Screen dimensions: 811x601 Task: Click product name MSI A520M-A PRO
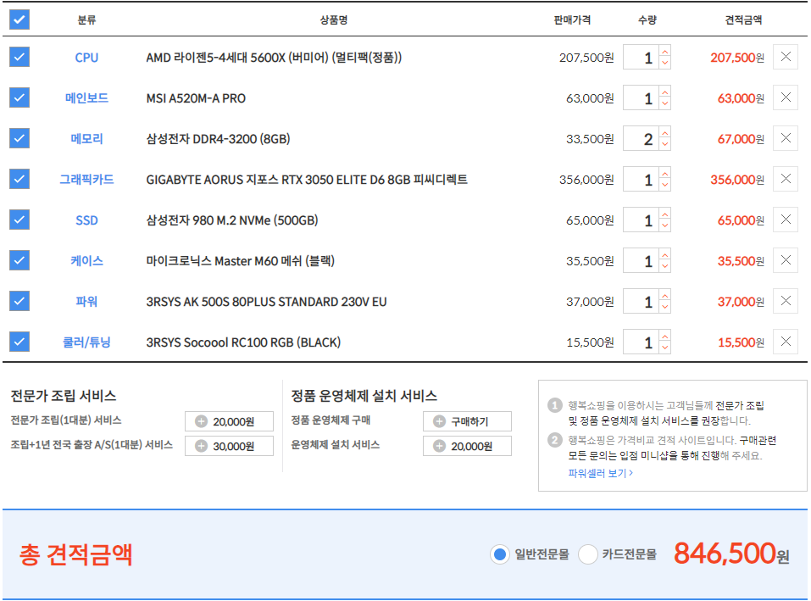[196, 98]
